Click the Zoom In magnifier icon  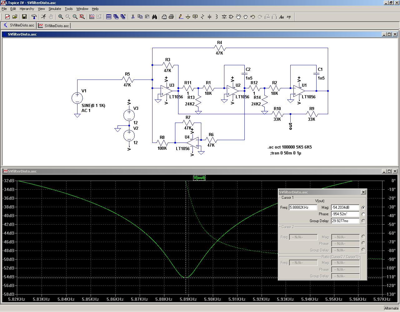coord(61,17)
